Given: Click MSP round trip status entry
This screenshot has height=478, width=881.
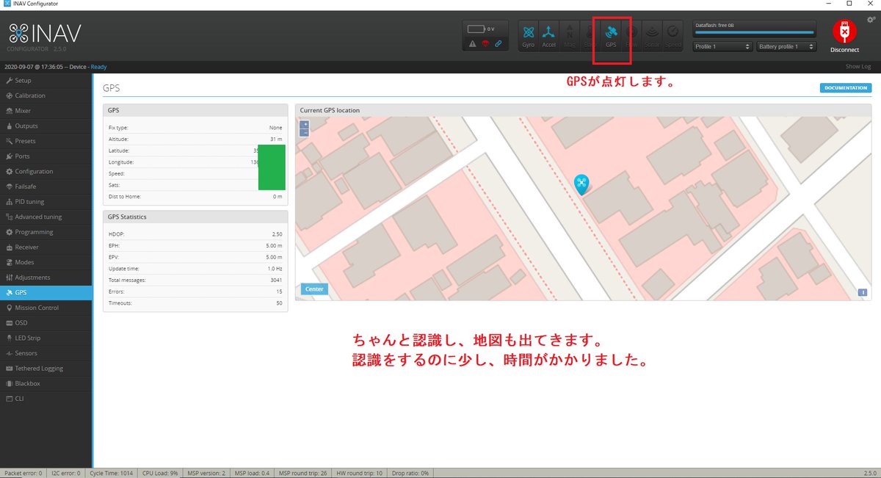Looking at the screenshot, I should pos(302,473).
